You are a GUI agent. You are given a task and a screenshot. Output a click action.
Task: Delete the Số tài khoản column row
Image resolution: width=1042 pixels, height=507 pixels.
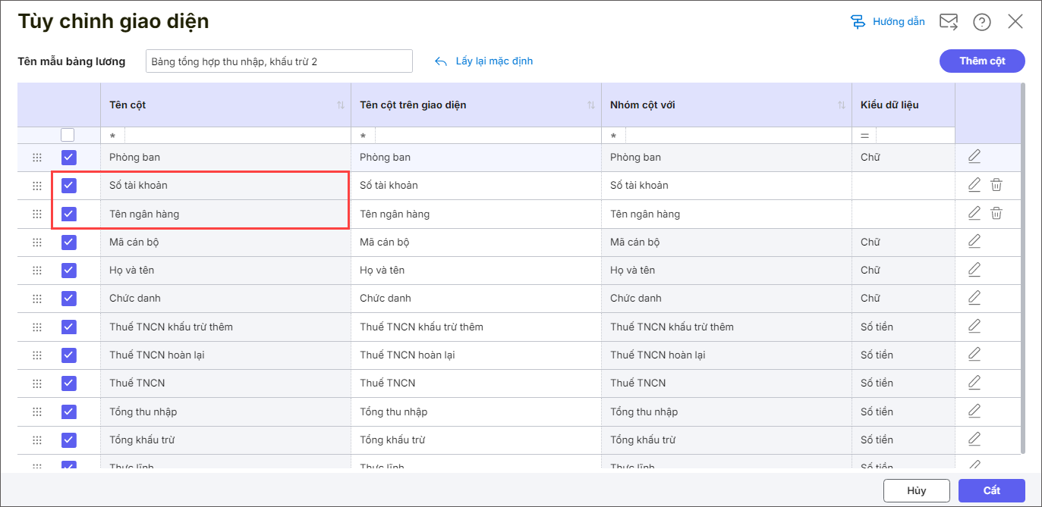pos(996,185)
